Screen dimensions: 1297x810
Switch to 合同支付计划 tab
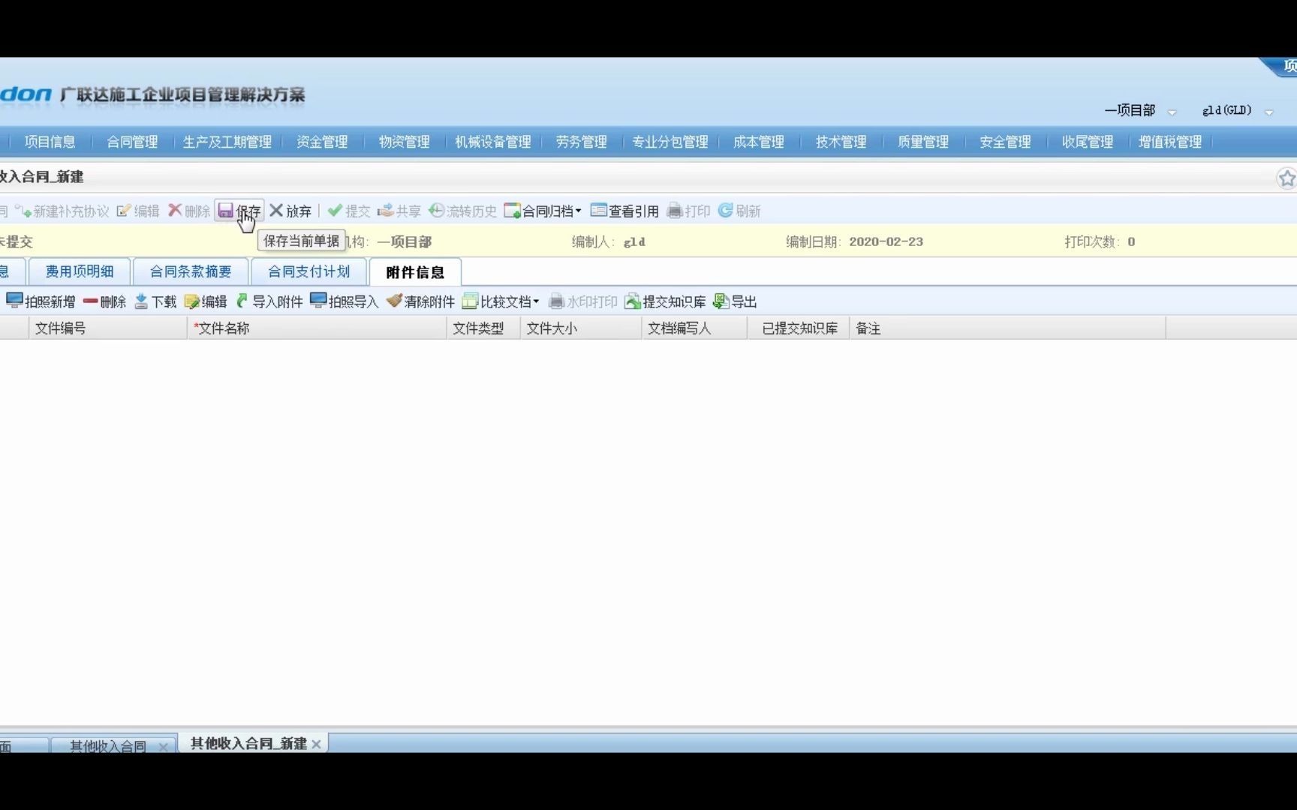[x=309, y=271]
